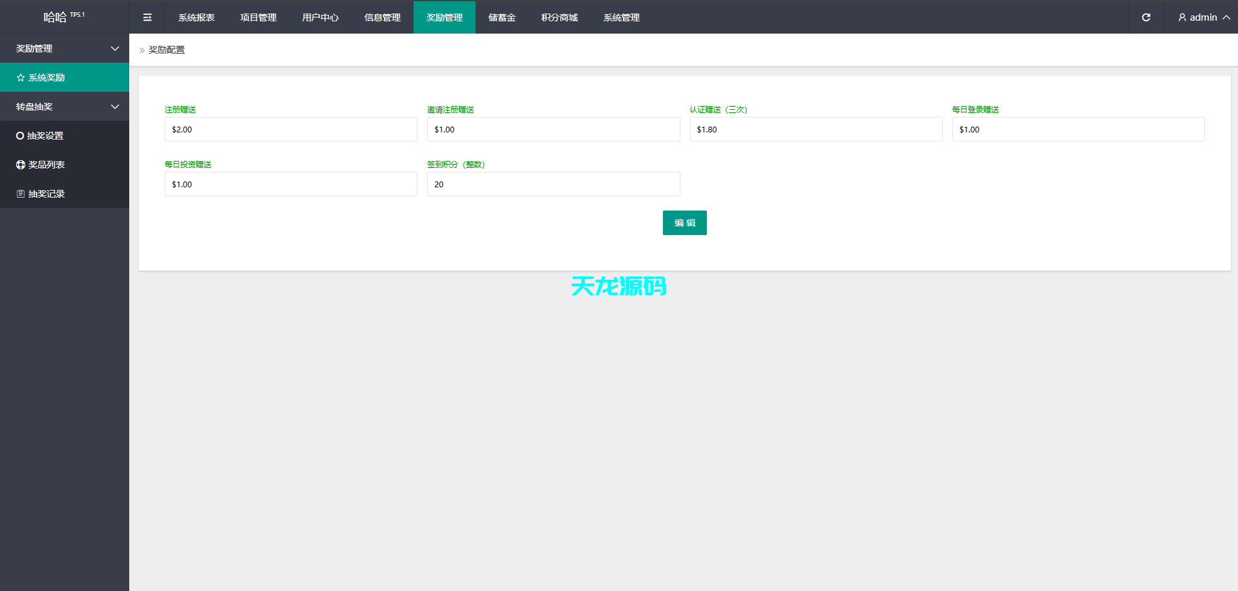Click the record icon beside 抽奖记录

[x=20, y=193]
